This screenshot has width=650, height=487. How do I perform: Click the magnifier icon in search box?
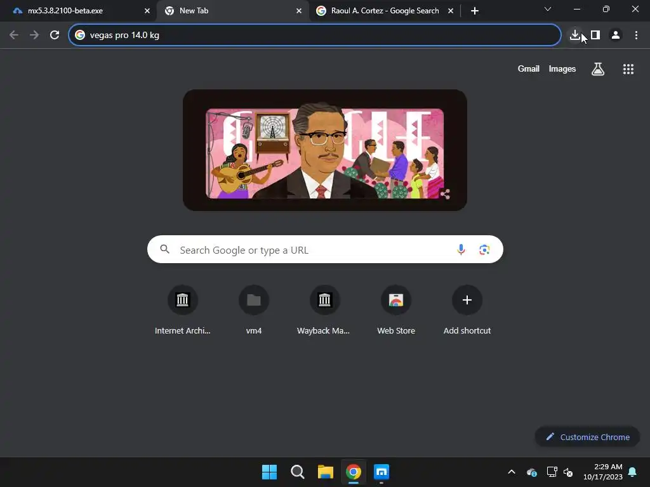[x=164, y=249]
